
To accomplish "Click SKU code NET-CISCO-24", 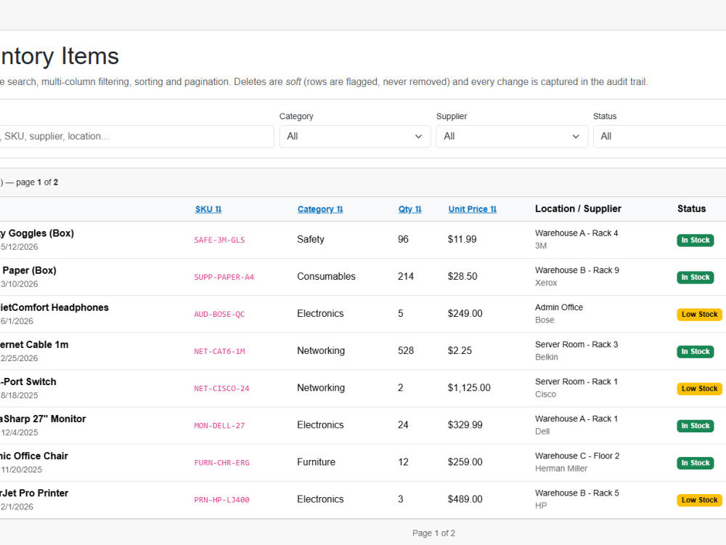I will pos(221,388).
